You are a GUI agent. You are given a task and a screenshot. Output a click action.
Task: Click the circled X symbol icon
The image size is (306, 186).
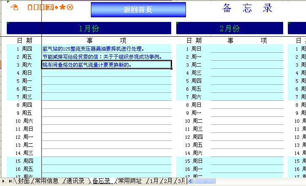70,7
